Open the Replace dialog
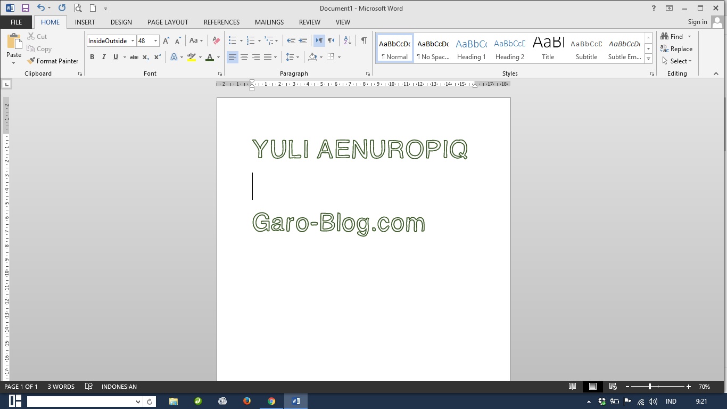This screenshot has width=727, height=409. tap(679, 48)
